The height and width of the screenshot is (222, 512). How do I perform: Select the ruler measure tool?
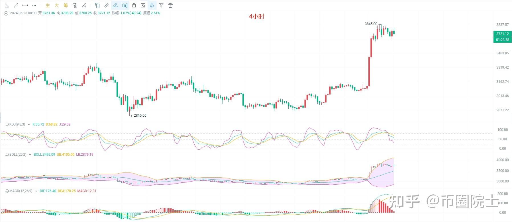pos(106,5)
